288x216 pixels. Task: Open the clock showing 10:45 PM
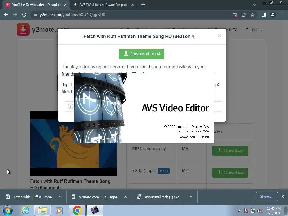(x=274, y=211)
